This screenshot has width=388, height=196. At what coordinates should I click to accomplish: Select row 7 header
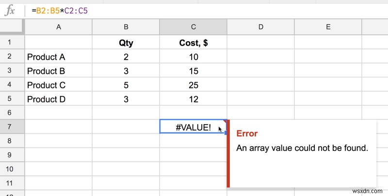[13, 127]
